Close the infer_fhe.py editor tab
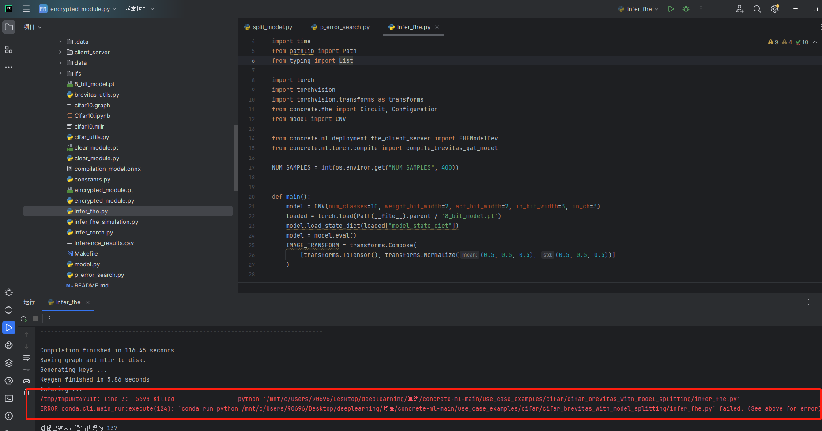The image size is (822, 431). pos(437,27)
